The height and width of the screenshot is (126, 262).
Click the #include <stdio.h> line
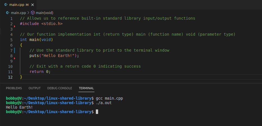(x=41, y=24)
